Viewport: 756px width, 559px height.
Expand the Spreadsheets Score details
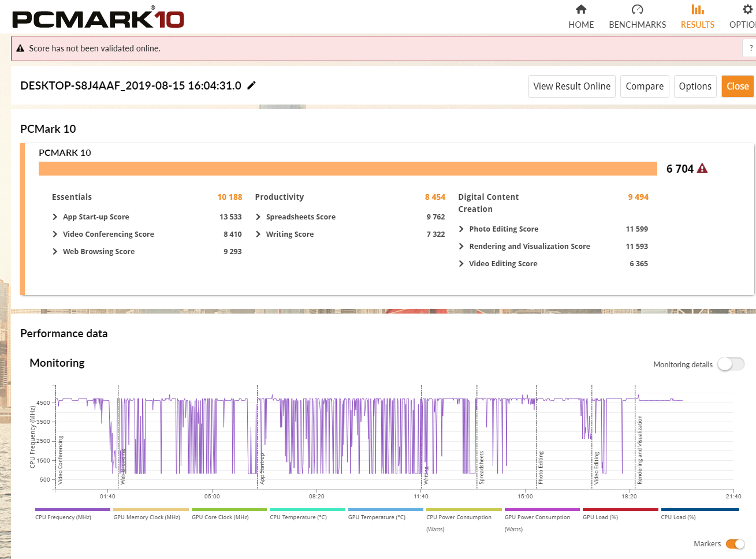coord(258,217)
